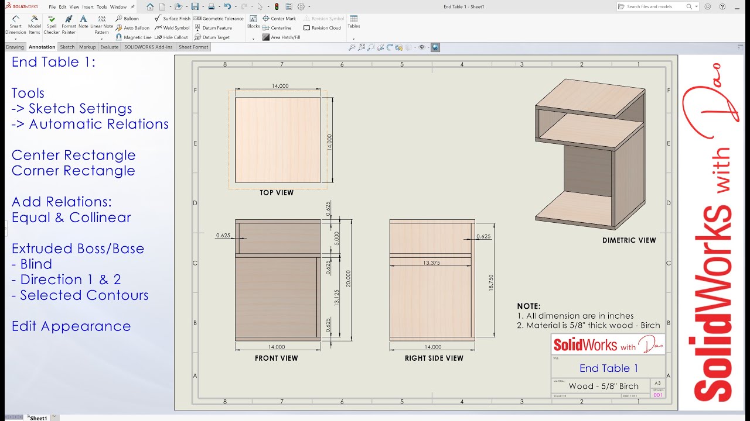This screenshot has width=750, height=421.
Task: Open File Properties icon
Action: tap(289, 6)
